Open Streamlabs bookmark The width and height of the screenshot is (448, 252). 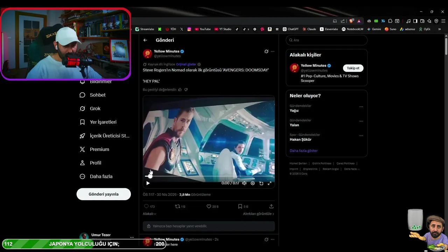click(x=145, y=29)
